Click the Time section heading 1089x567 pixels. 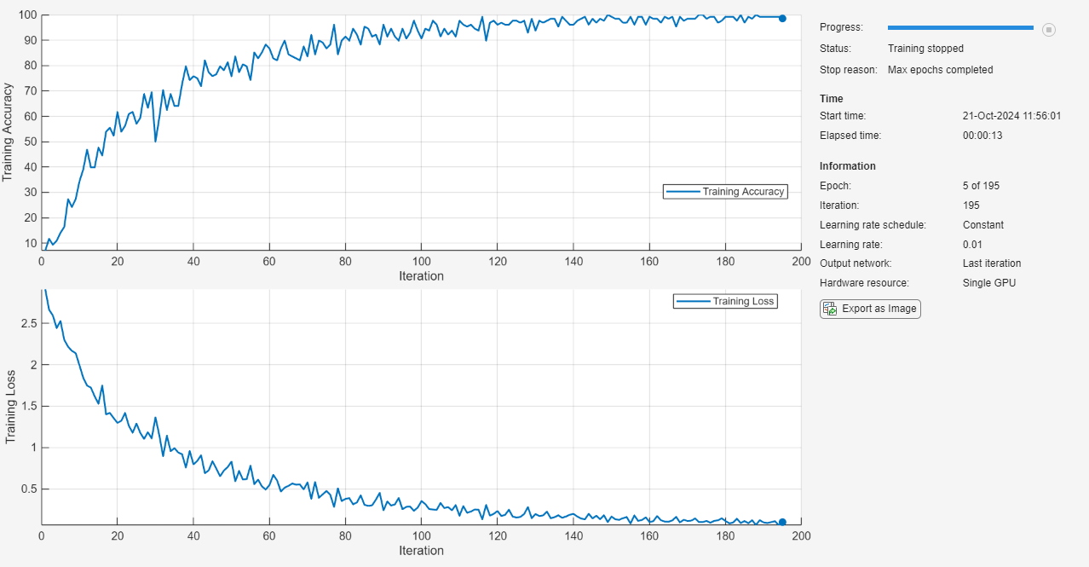click(831, 99)
